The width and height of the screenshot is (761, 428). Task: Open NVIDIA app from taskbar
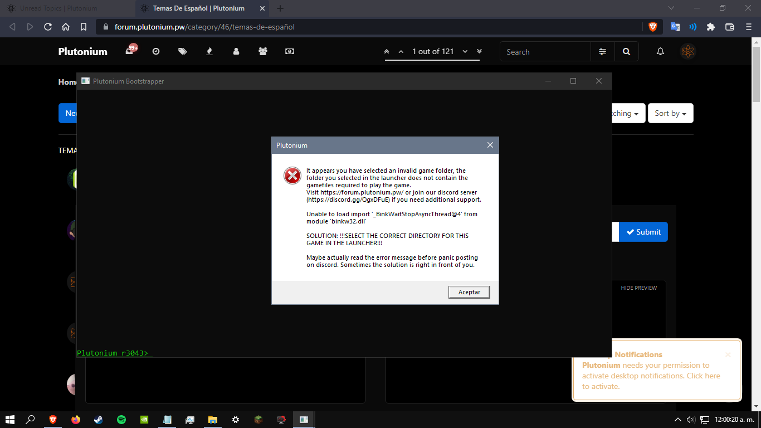pyautogui.click(x=144, y=420)
